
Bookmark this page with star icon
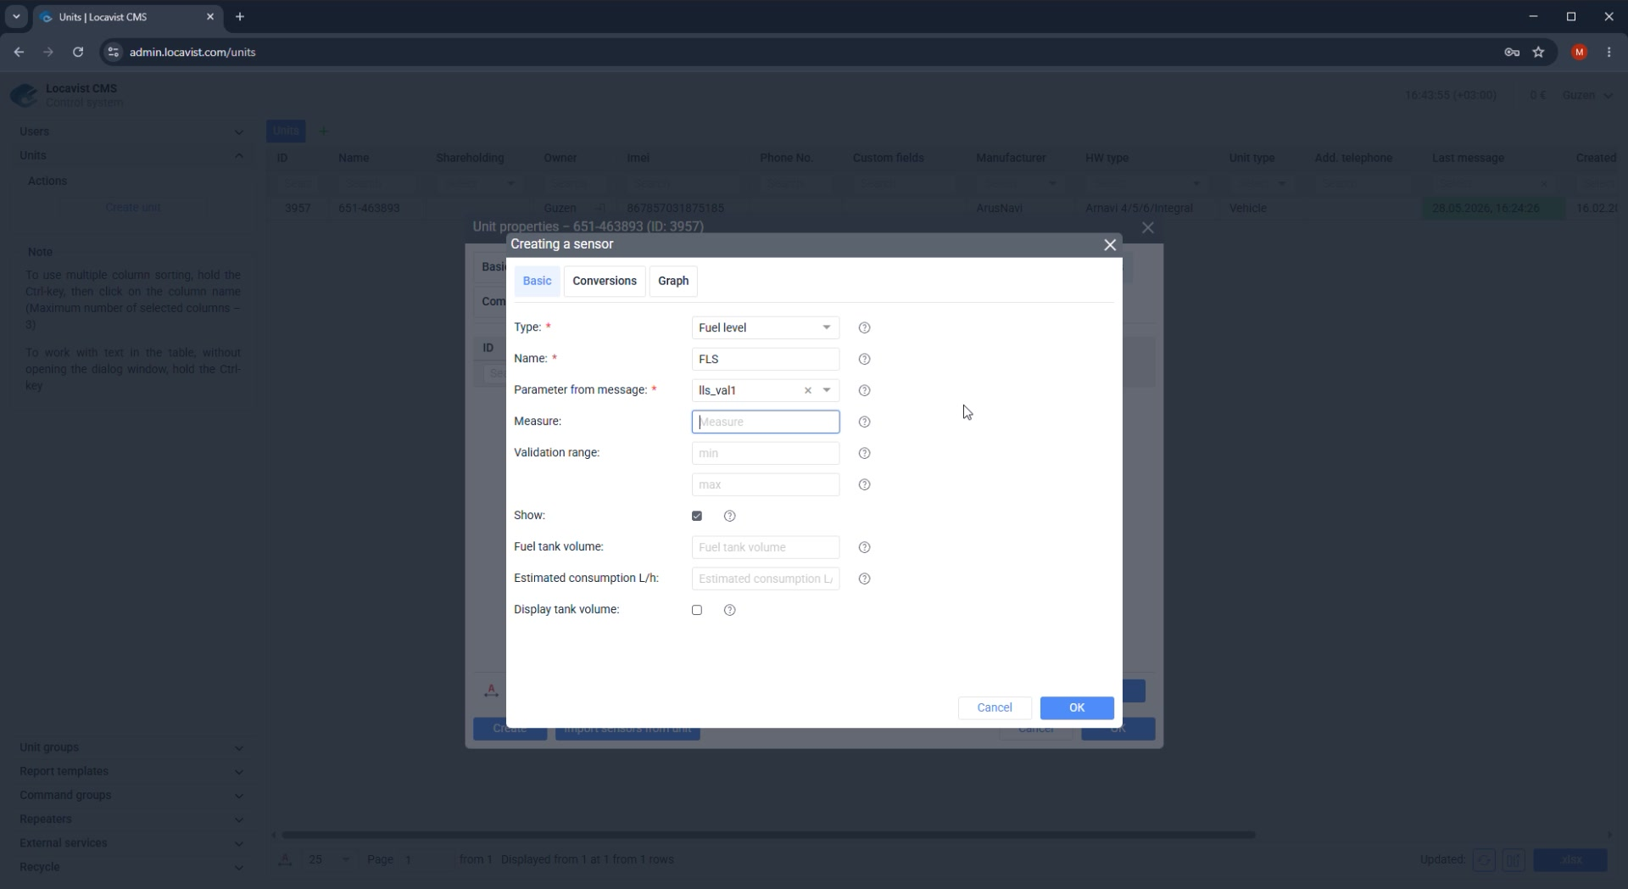[x=1538, y=52]
